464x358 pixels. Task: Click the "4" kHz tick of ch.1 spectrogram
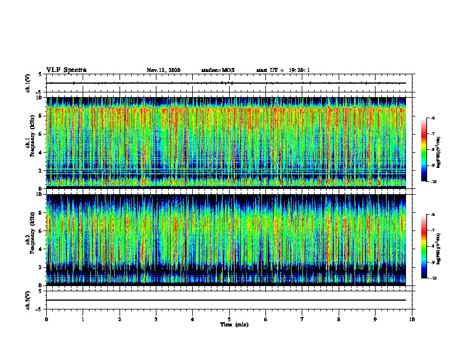tap(41, 153)
